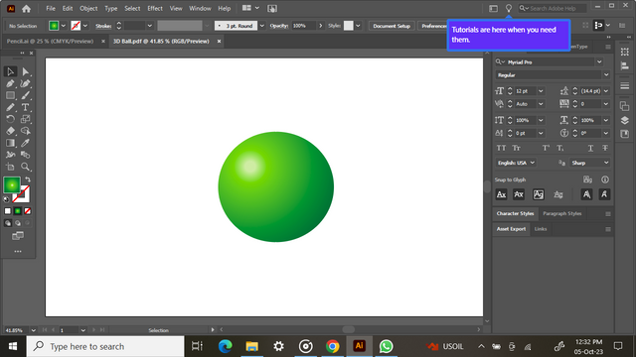
Task: Select the Blend tool
Action: [25, 155]
